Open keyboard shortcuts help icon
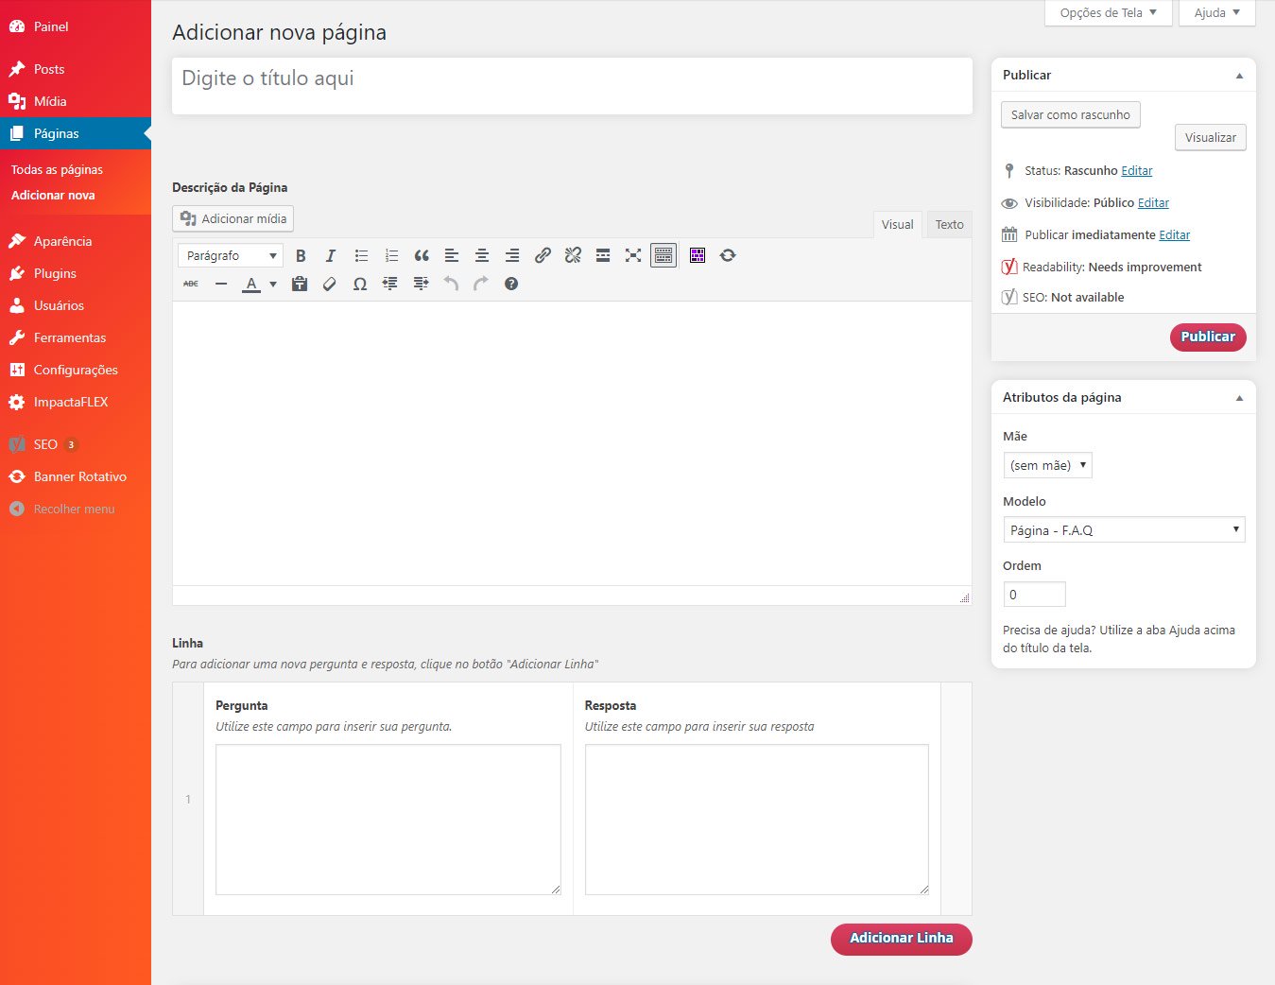The image size is (1275, 985). [x=511, y=284]
